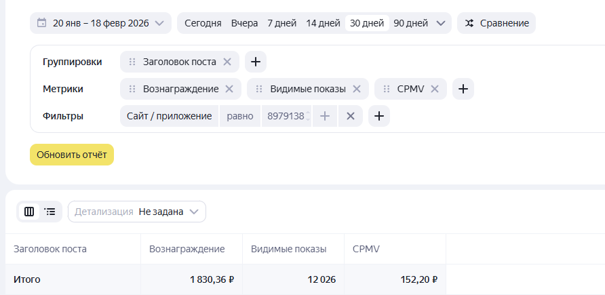Sort by Вознаграждение column header
This screenshot has width=605, height=295.
point(187,249)
